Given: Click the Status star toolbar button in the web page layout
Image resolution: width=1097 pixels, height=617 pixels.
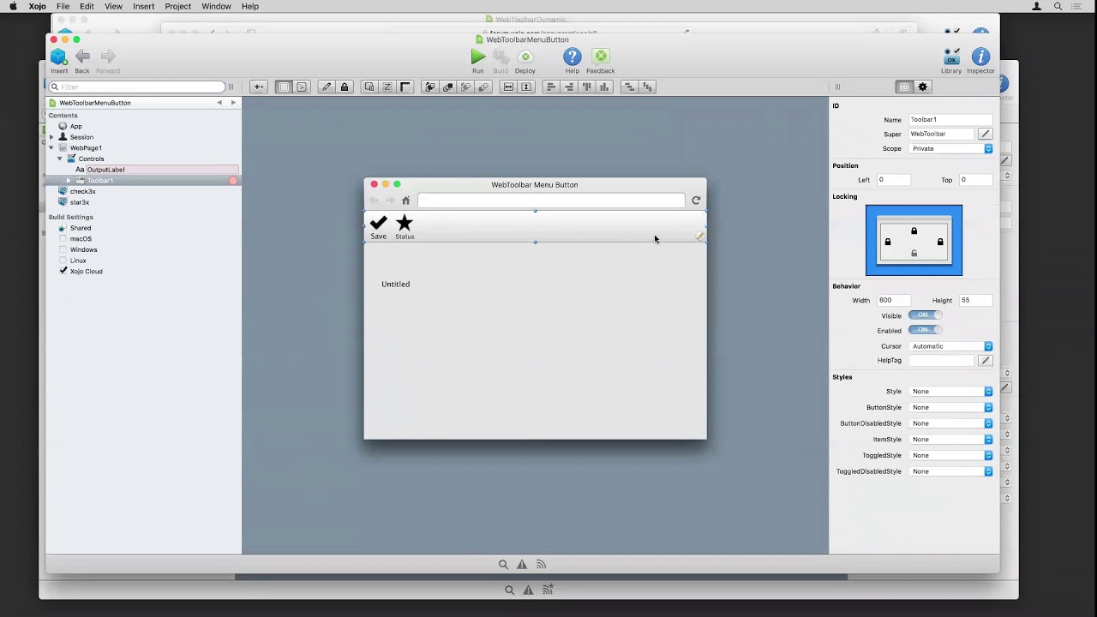Looking at the screenshot, I should 405,227.
